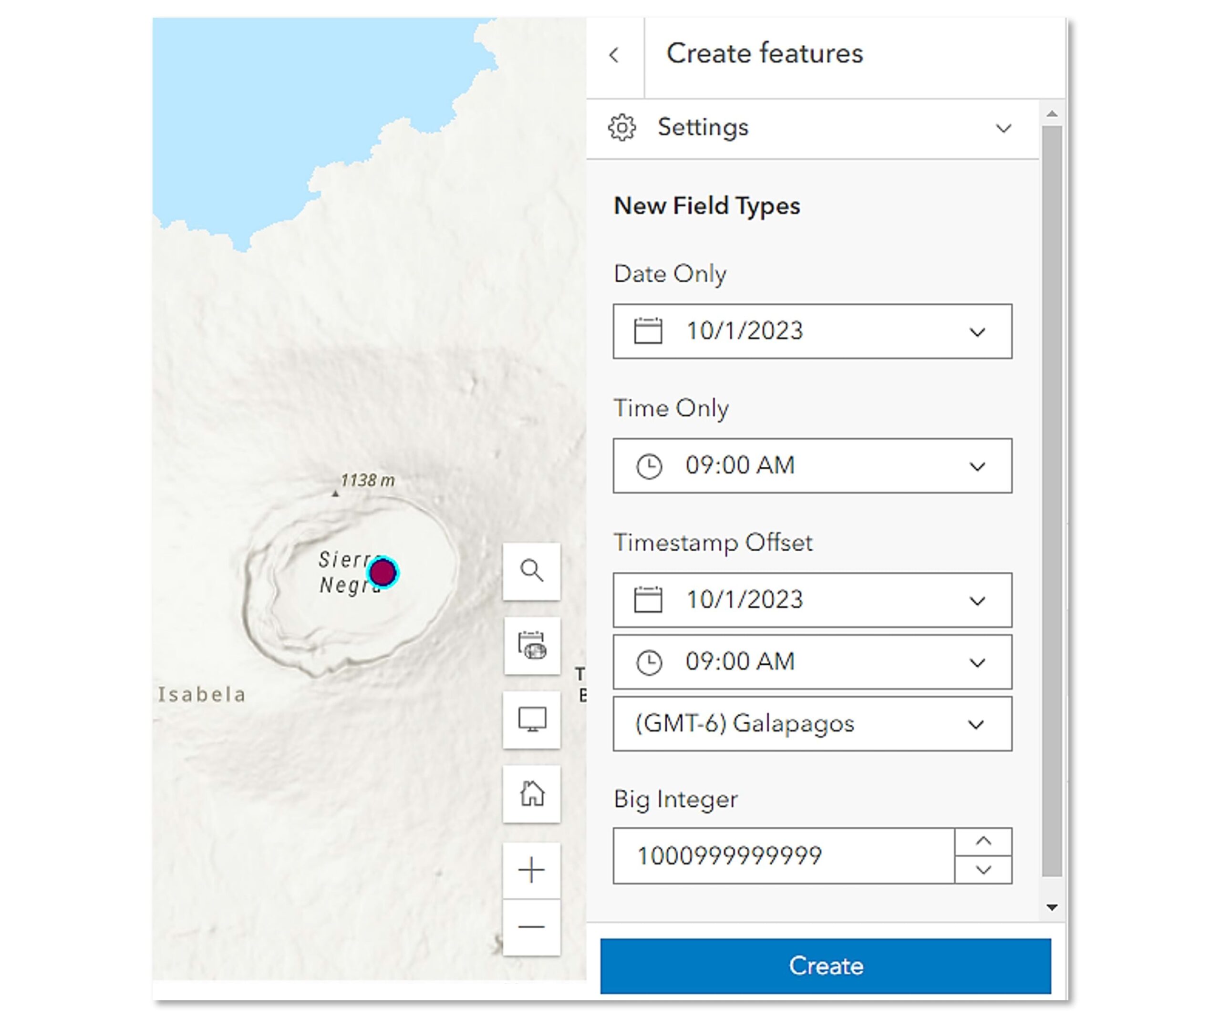Viewport: 1221px width, 1018px height.
Task: Click the point feature on Sierra Negra
Action: (384, 573)
